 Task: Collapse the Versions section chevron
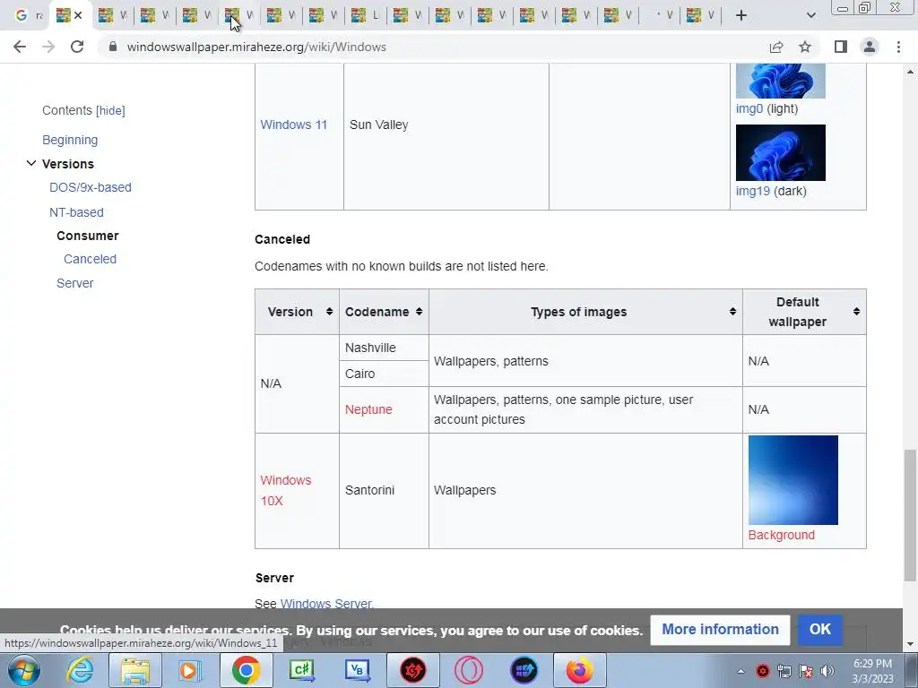click(31, 163)
